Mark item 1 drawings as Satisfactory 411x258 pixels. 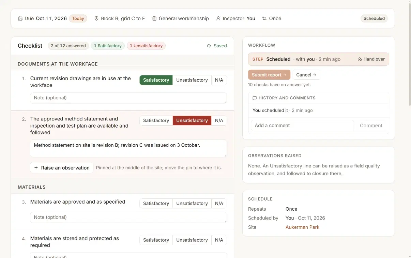point(156,80)
